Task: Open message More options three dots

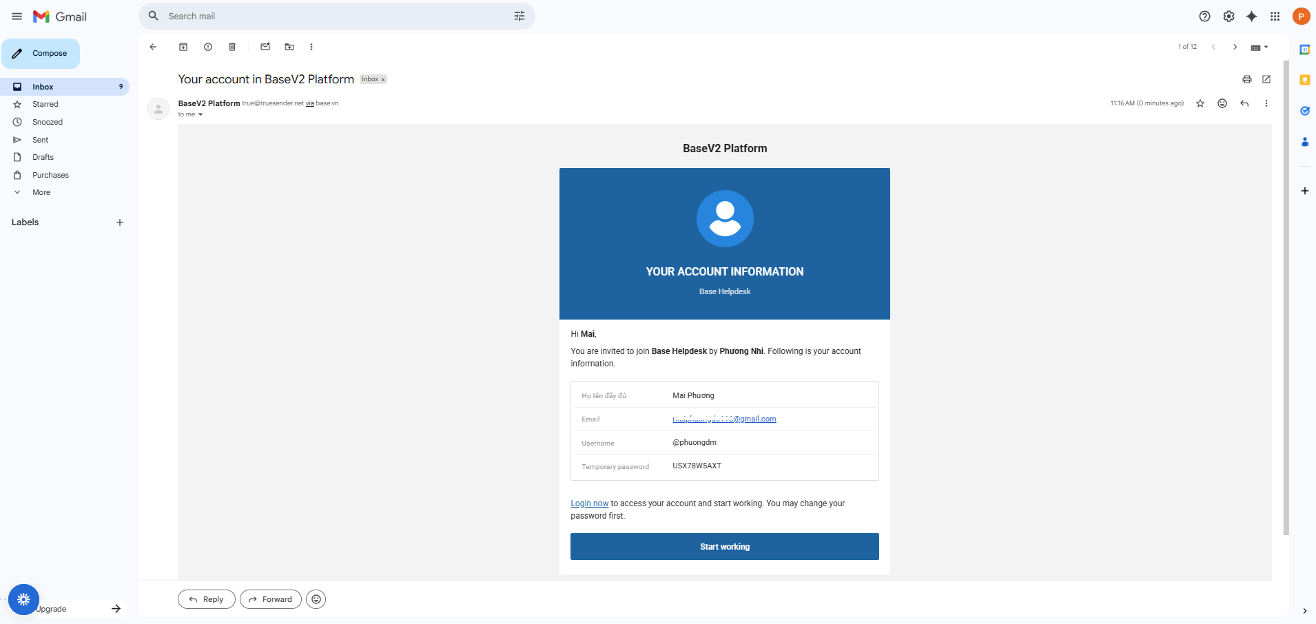Action: [1266, 103]
